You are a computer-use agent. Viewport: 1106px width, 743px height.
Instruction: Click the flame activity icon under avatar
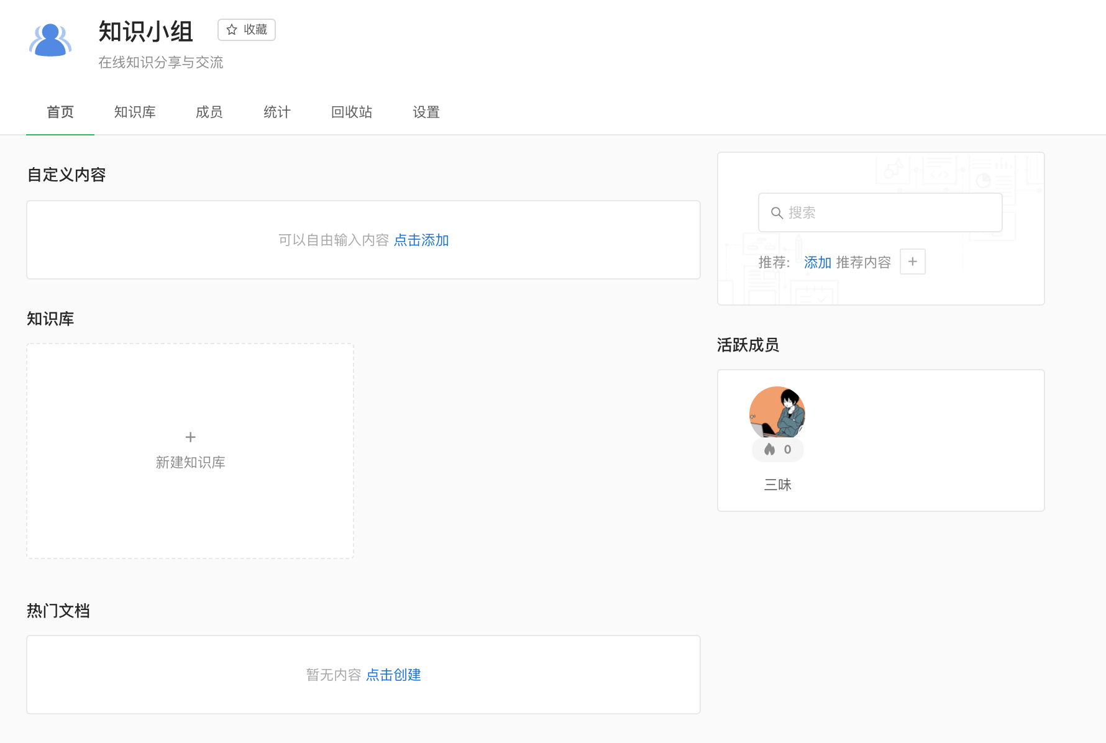click(770, 449)
